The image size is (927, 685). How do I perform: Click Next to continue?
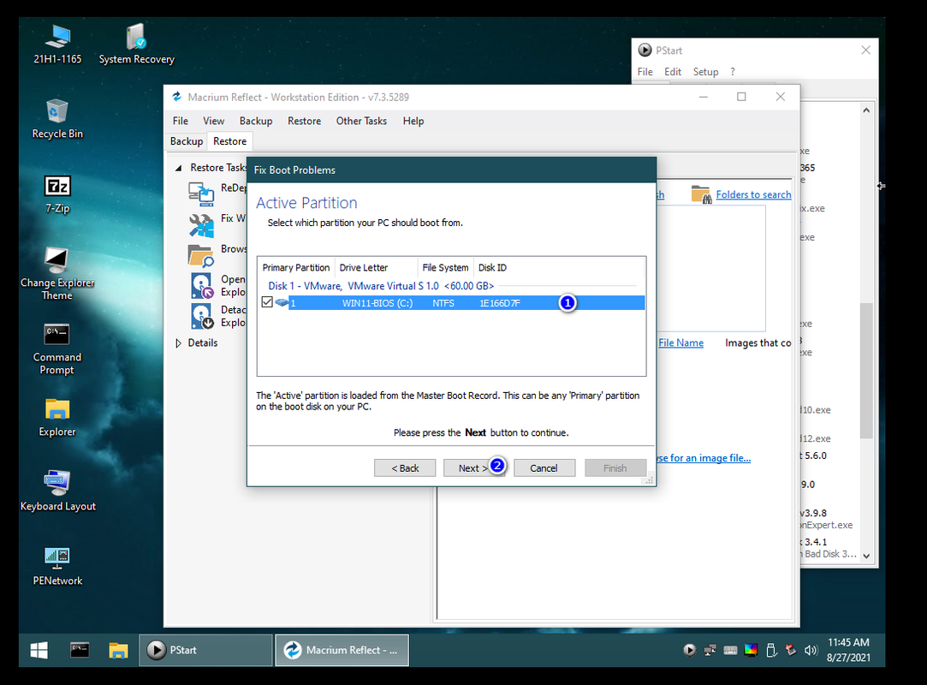pos(473,468)
